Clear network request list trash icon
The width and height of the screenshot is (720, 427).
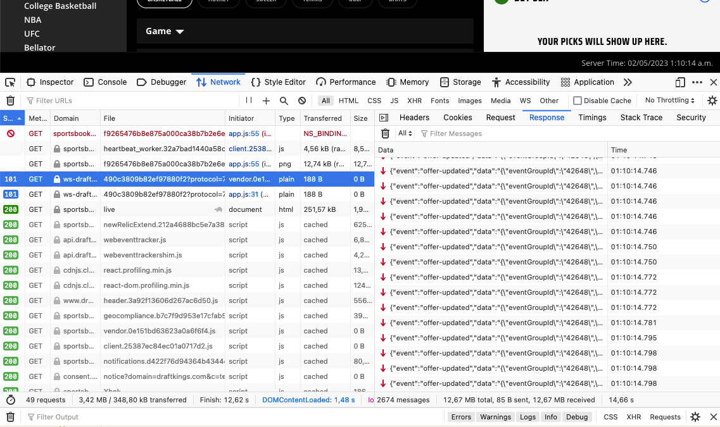(x=11, y=101)
